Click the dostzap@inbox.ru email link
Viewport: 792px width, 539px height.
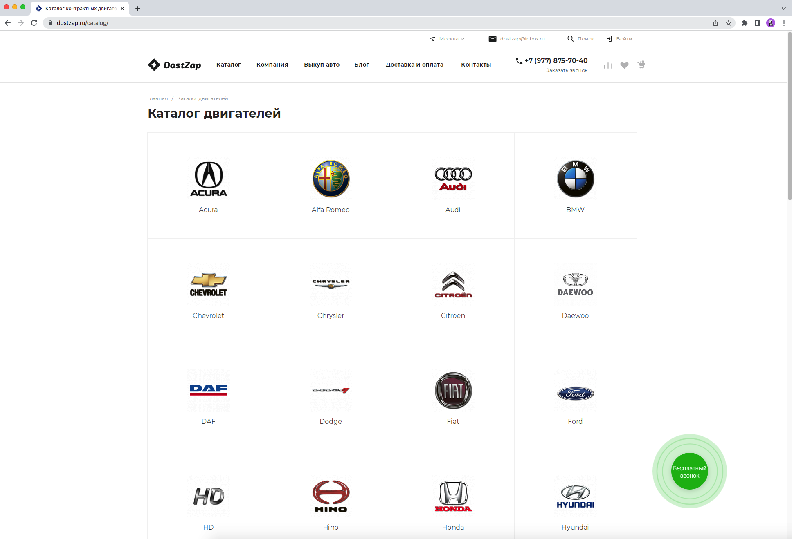pos(522,39)
